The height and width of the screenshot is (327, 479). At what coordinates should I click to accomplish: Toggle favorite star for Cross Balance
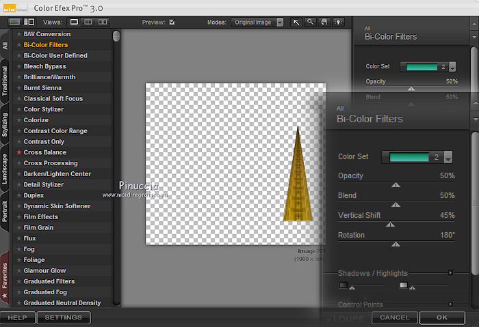[19, 152]
